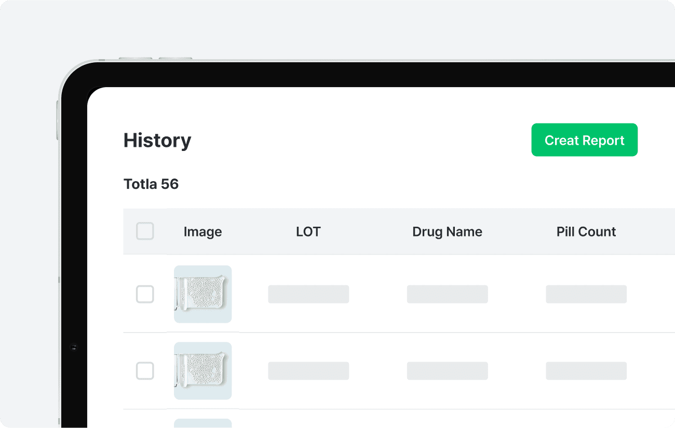Sort by the LOT column header

(308, 231)
